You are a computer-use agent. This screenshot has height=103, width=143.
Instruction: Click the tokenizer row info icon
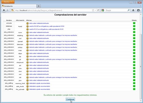pyautogui.click(x=28, y=44)
